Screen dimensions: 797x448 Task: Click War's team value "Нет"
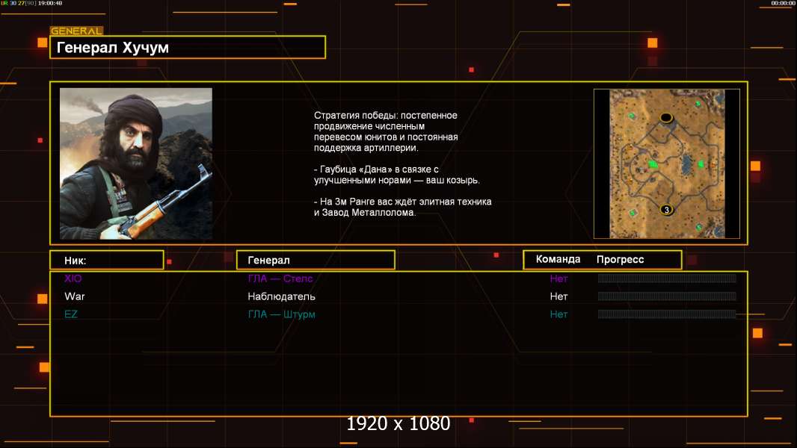pos(558,296)
